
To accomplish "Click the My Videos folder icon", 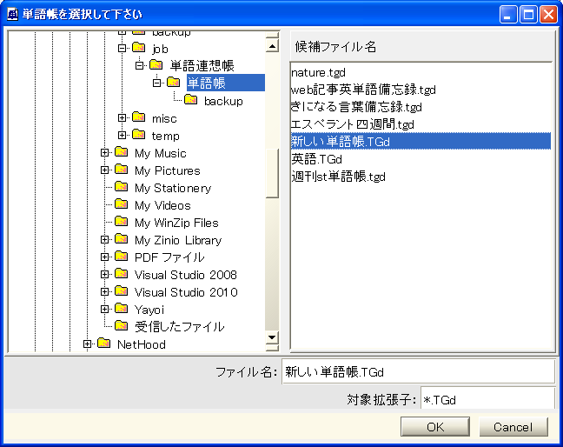I will [x=122, y=203].
